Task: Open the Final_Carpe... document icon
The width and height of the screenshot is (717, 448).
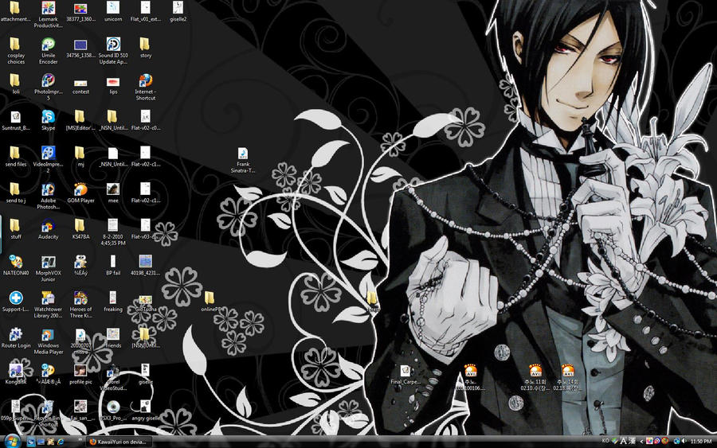Action: 406,374
